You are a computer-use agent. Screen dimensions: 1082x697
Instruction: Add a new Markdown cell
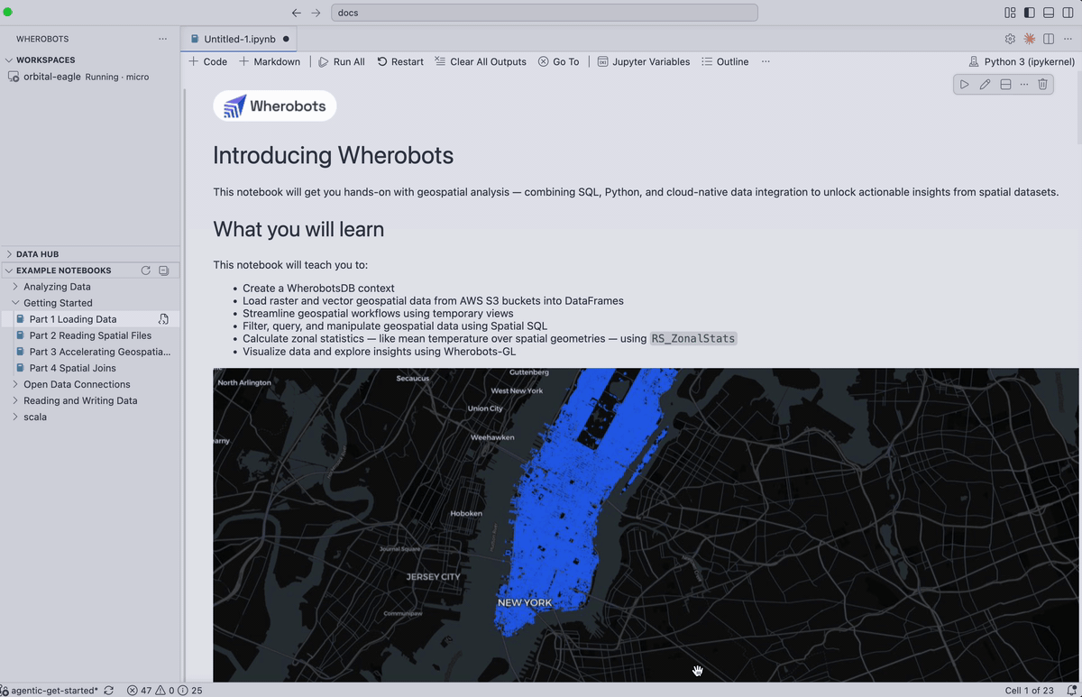click(270, 61)
